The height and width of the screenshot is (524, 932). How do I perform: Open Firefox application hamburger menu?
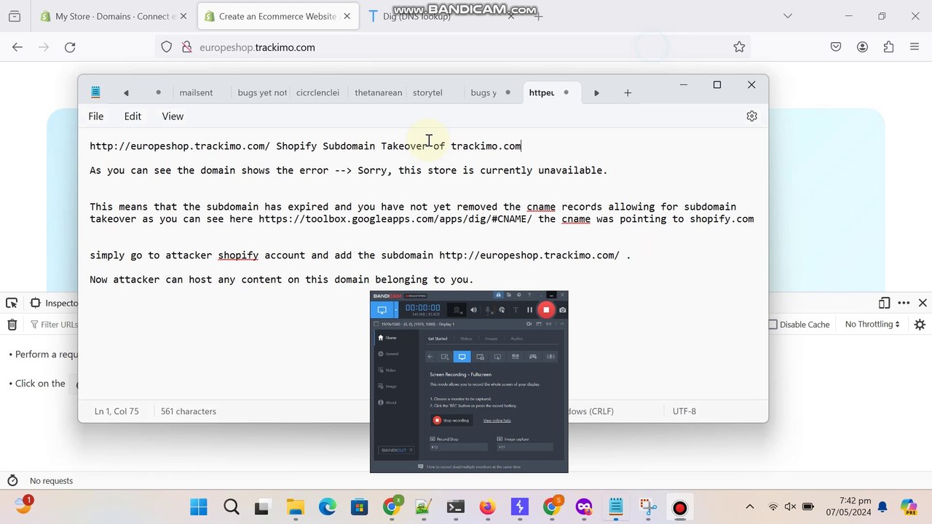pos(915,47)
